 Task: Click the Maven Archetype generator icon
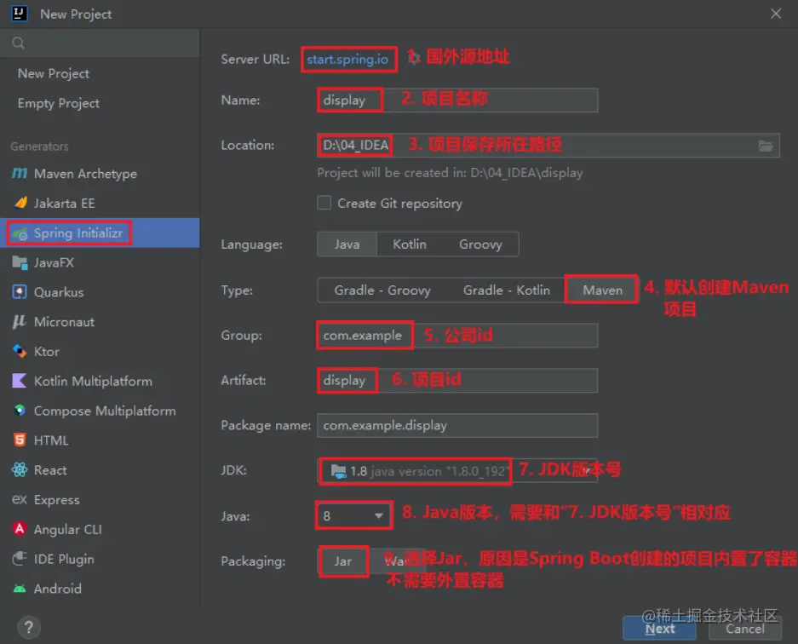[x=20, y=174]
